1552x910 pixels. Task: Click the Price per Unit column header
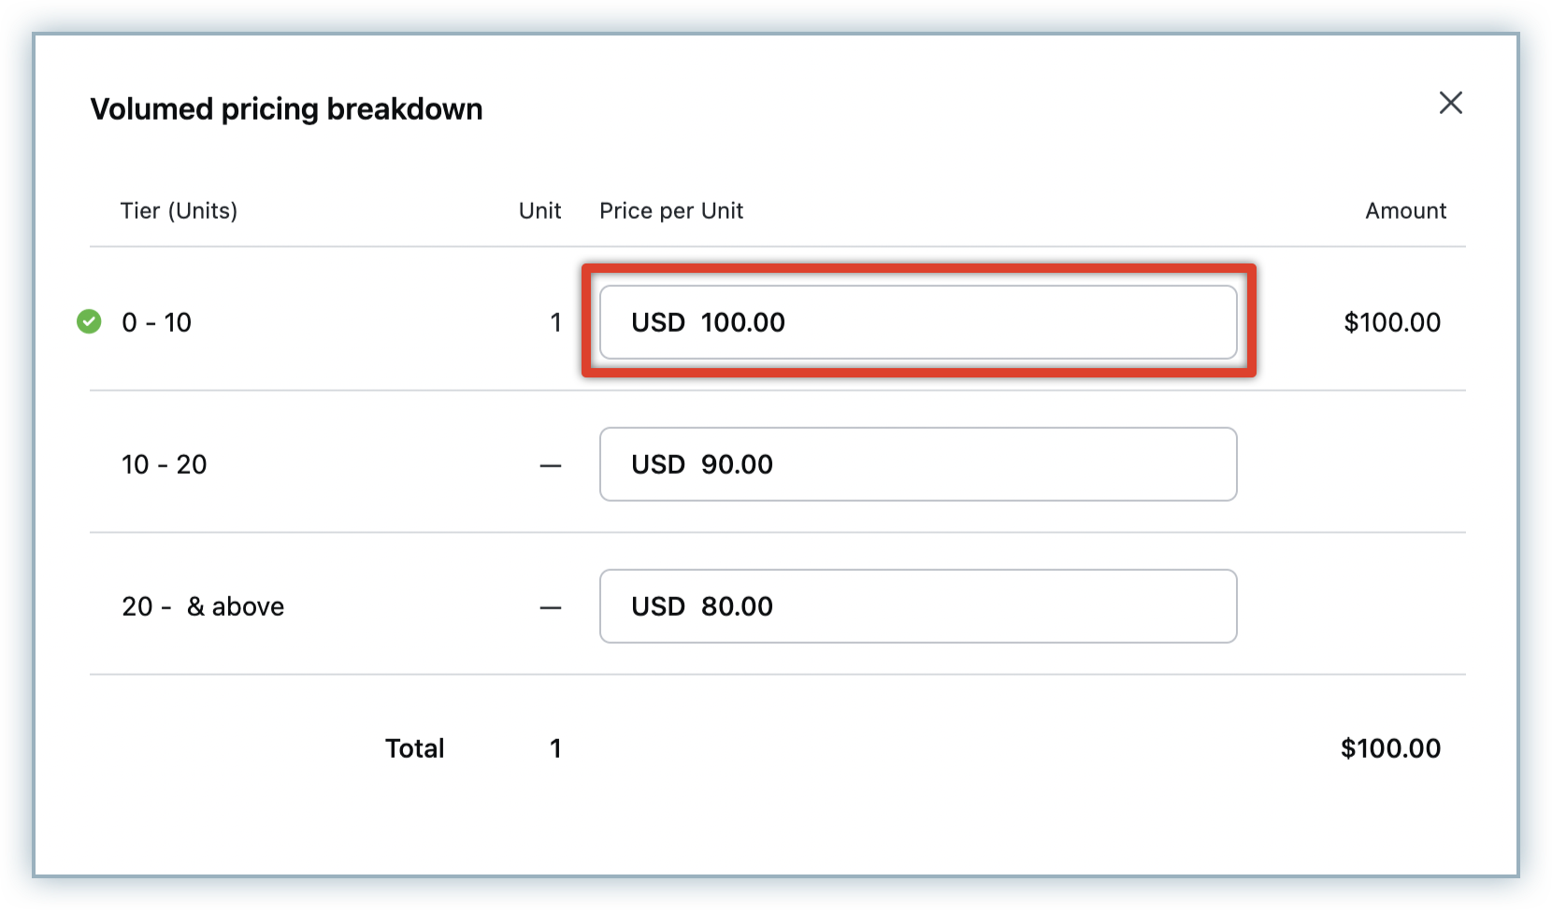pyautogui.click(x=670, y=211)
